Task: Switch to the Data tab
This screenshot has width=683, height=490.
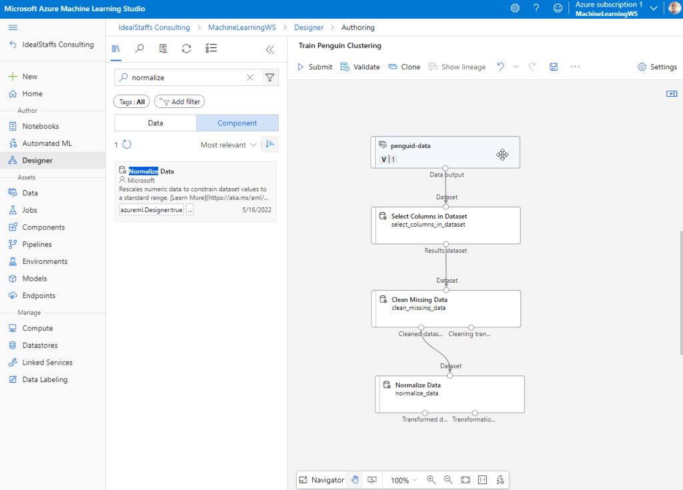Action: pos(155,123)
